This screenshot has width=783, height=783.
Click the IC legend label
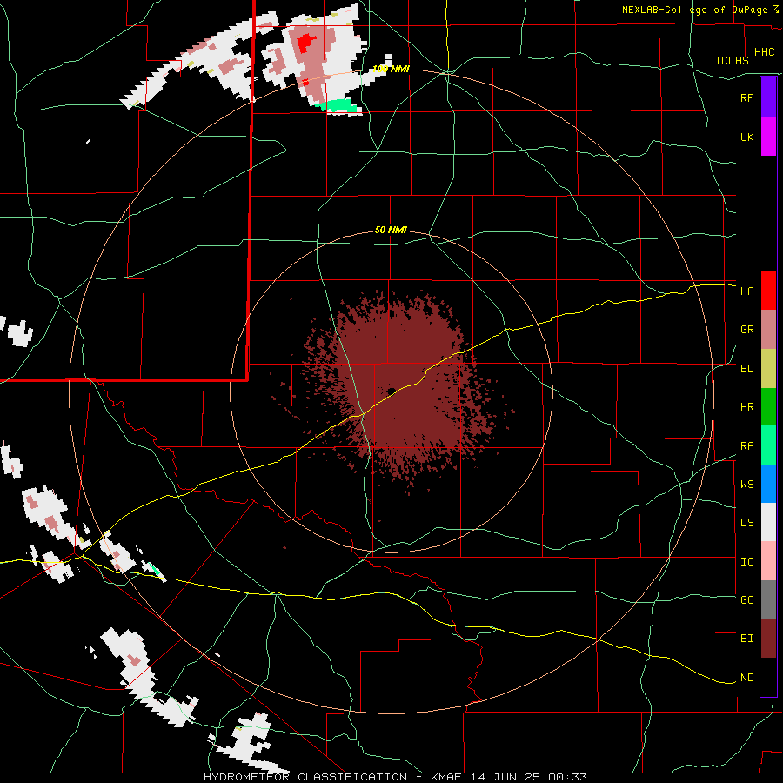746,562
